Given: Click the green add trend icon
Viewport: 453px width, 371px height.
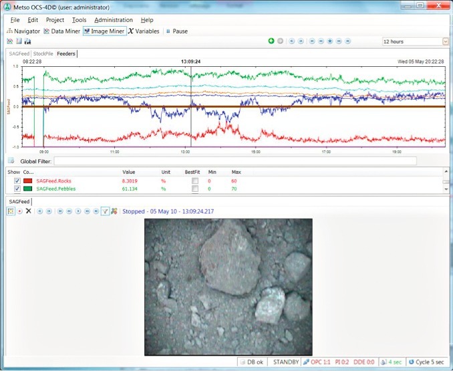Looking at the screenshot, I should pos(271,41).
